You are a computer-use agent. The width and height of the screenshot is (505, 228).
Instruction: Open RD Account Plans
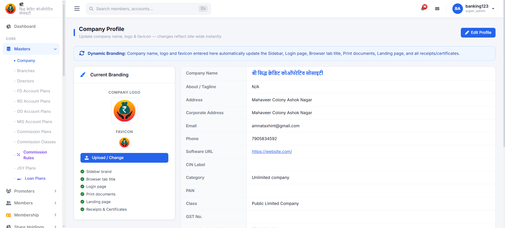[34, 101]
